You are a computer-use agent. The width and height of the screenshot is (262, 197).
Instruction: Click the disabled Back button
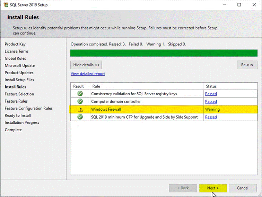coord(183,188)
